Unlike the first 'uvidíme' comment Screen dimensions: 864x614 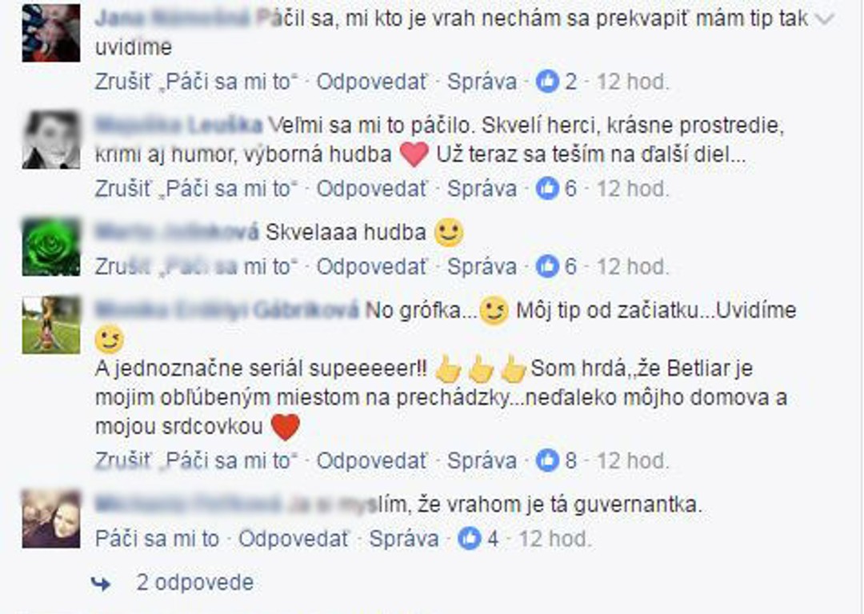click(196, 82)
